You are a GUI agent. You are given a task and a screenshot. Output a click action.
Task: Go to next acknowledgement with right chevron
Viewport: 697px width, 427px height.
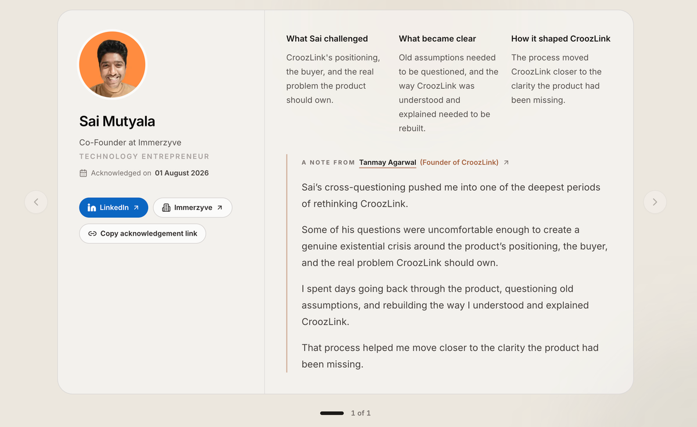pyautogui.click(x=655, y=202)
